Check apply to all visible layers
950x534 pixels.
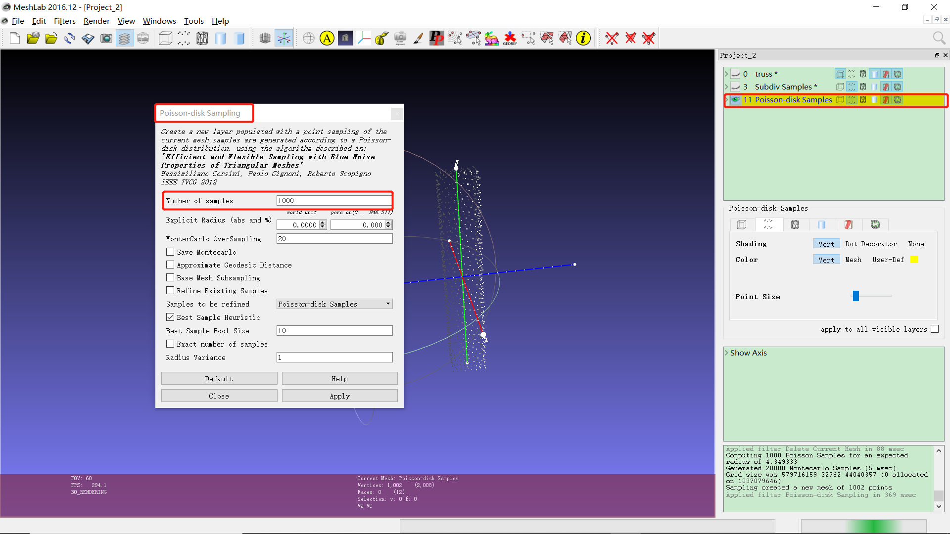935,329
